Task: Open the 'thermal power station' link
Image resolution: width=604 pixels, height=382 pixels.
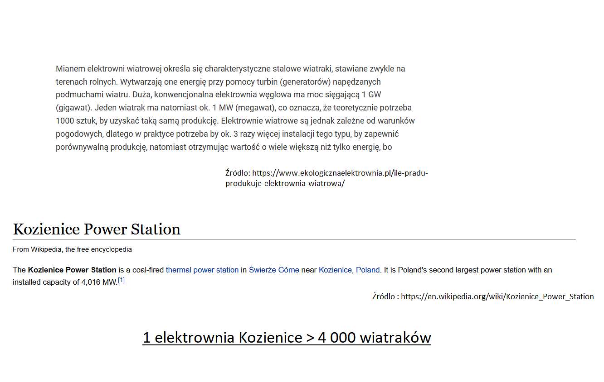Action: [x=202, y=270]
